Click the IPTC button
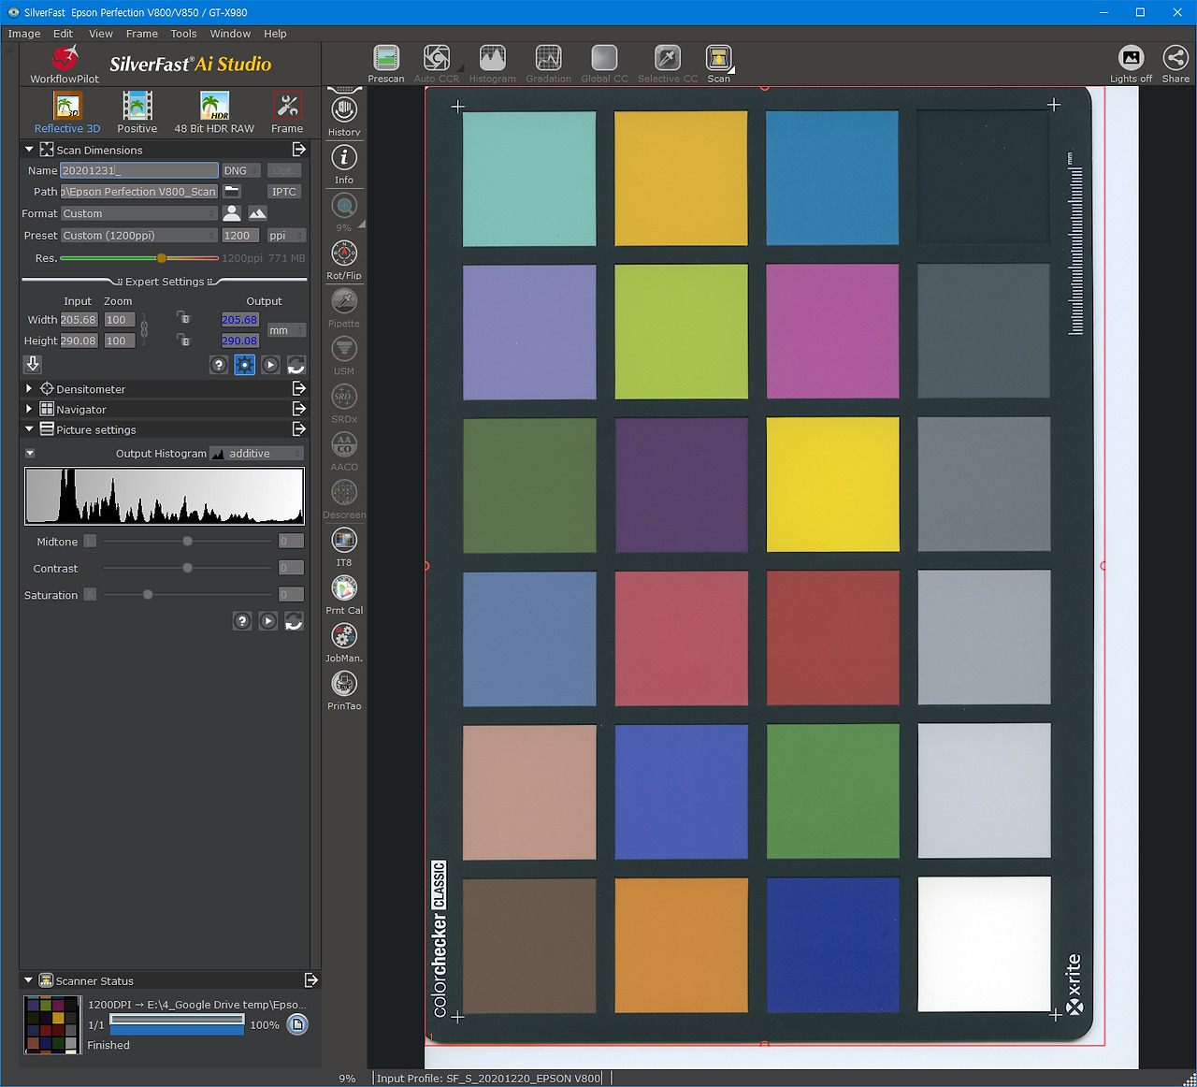Viewport: 1197px width, 1087px height. tap(284, 192)
